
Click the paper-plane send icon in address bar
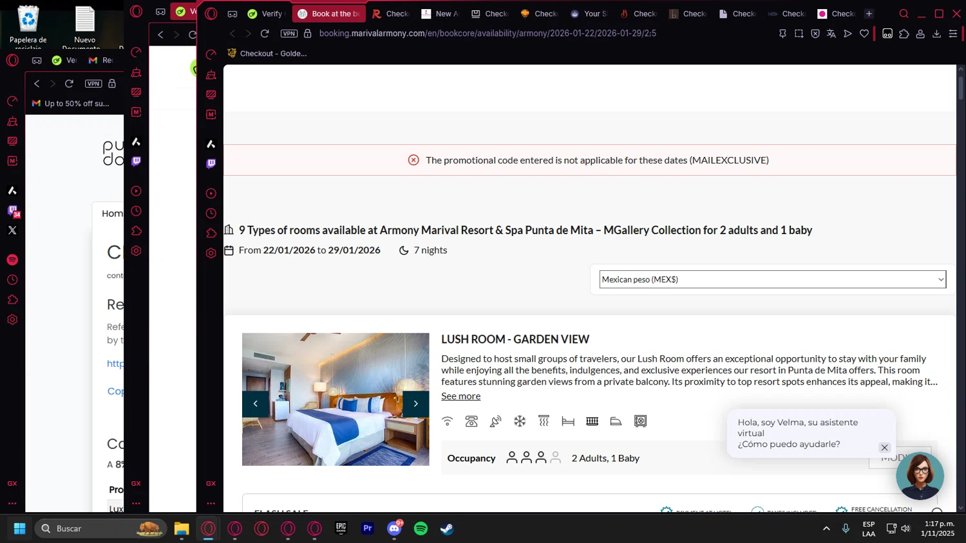848,33
